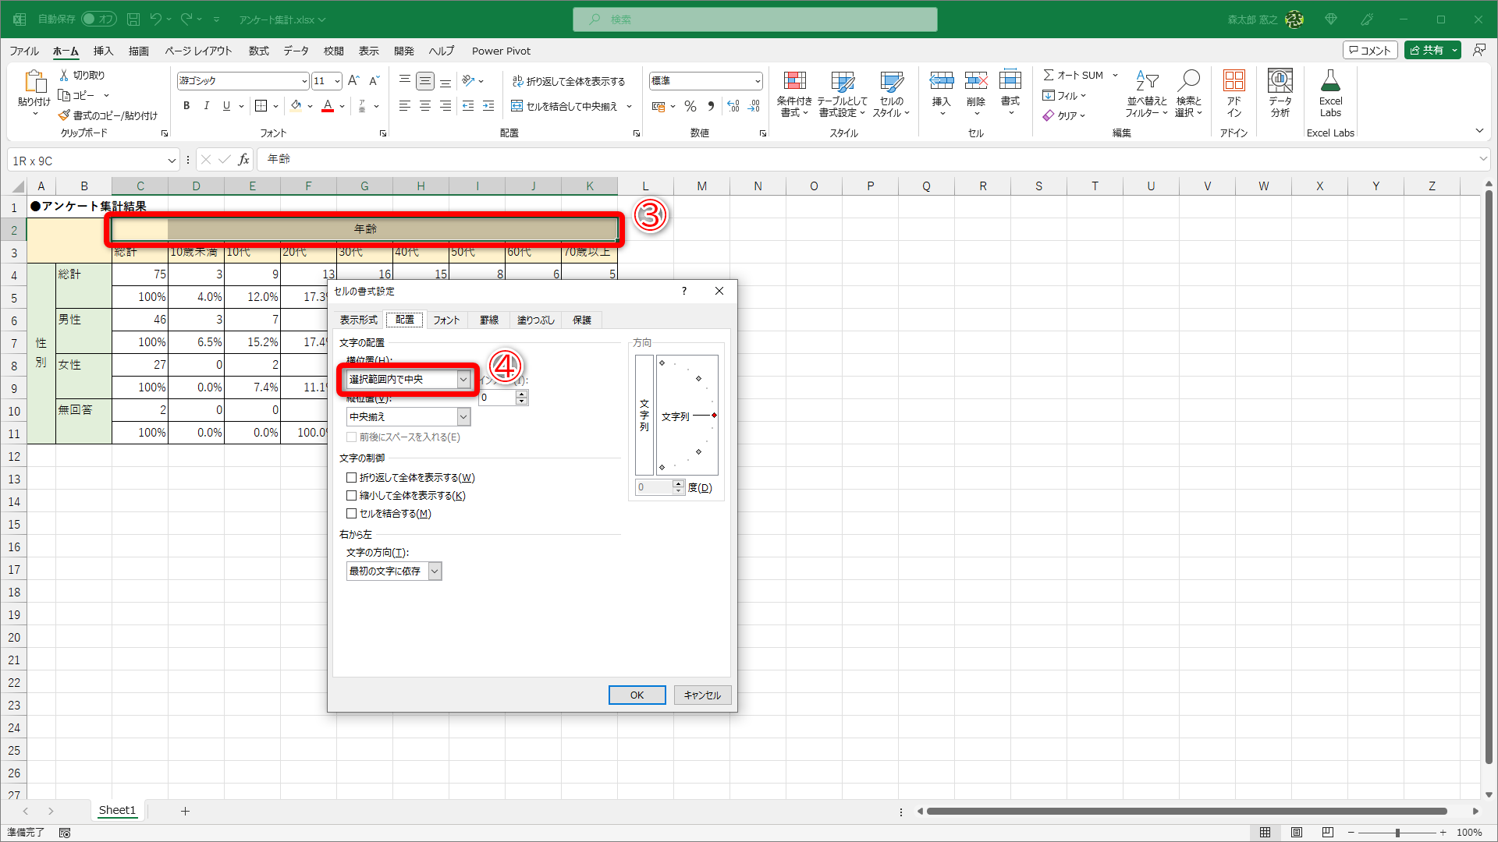The height and width of the screenshot is (842, 1498).
Task: Enable wrap text checkbox in dialog
Action: [x=352, y=478]
